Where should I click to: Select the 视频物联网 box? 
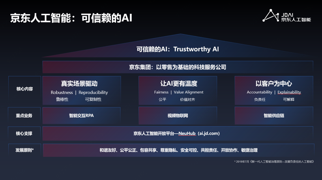click(x=178, y=116)
